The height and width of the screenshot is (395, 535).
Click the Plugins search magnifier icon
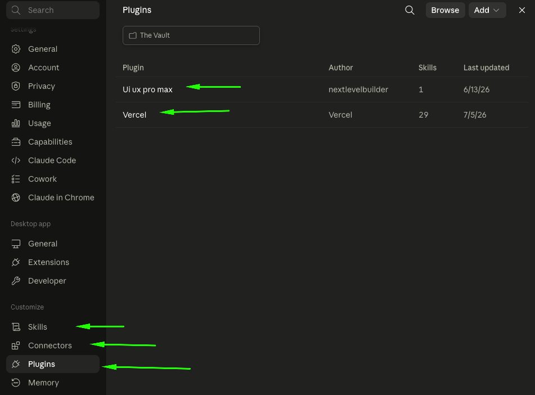(410, 10)
